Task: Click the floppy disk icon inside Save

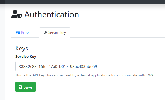Action: point(21,87)
